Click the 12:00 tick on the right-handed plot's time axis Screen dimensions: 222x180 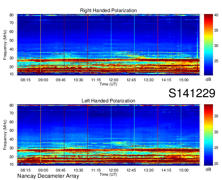114,80
